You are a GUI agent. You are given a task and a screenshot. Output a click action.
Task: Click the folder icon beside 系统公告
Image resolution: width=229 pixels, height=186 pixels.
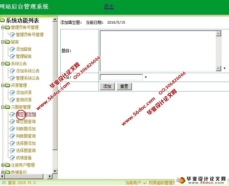tap(7, 64)
